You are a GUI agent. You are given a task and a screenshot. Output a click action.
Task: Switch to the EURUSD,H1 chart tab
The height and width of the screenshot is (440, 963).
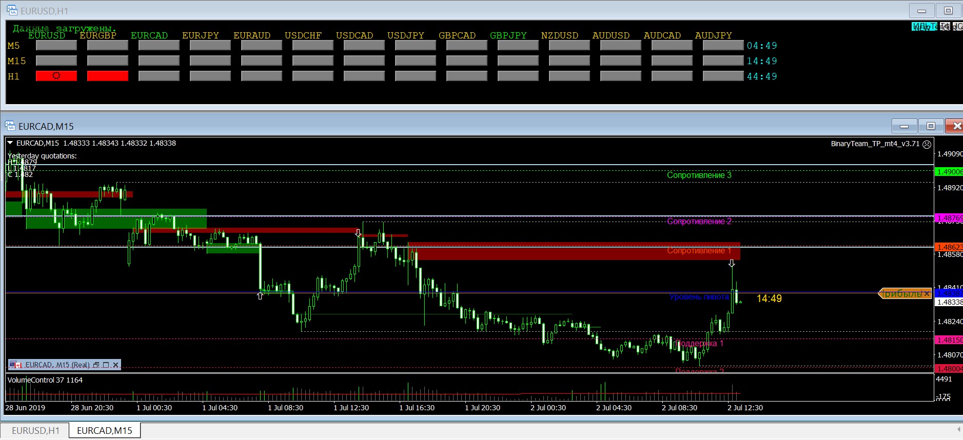[x=35, y=431]
